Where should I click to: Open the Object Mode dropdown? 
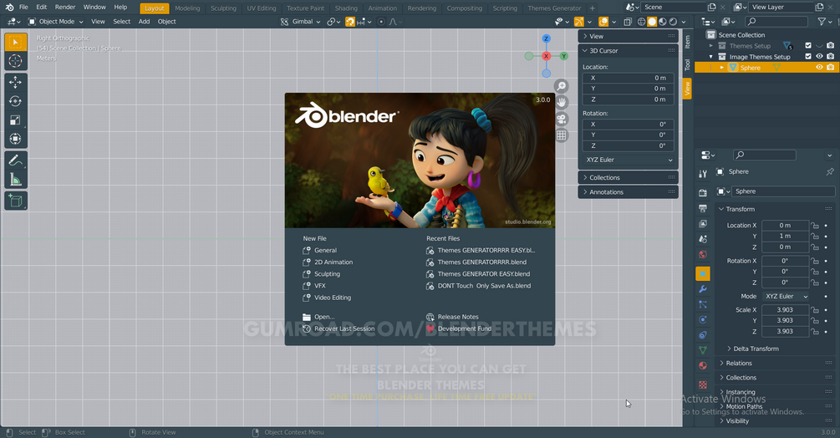(56, 22)
